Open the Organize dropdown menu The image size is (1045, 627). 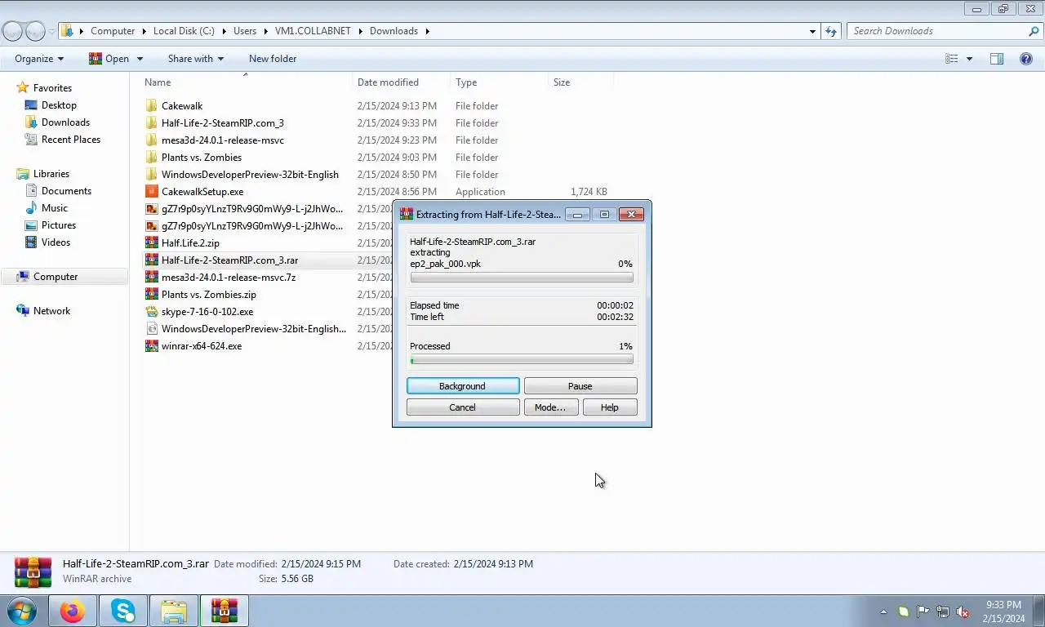[39, 59]
